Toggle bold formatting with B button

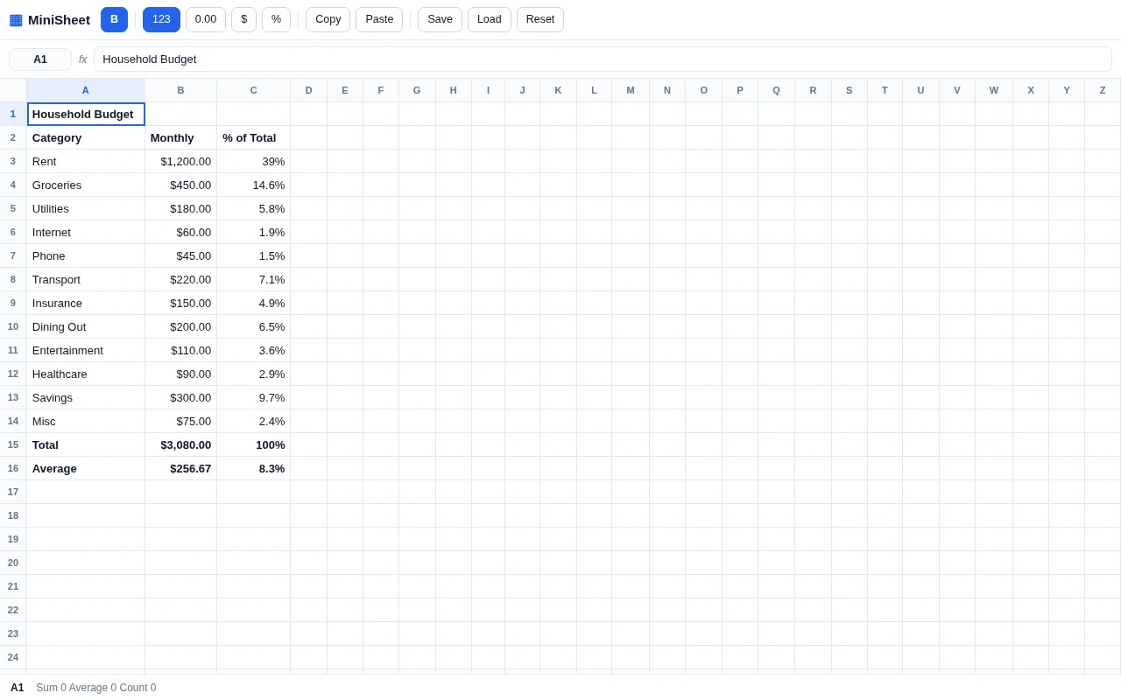pyautogui.click(x=114, y=19)
